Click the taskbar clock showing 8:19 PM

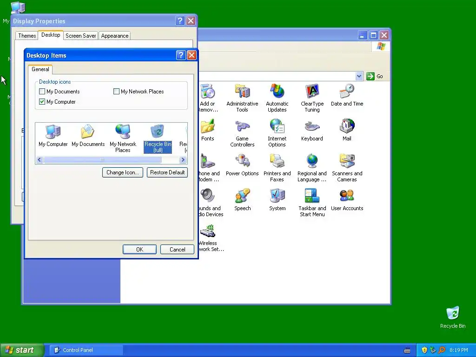459,350
